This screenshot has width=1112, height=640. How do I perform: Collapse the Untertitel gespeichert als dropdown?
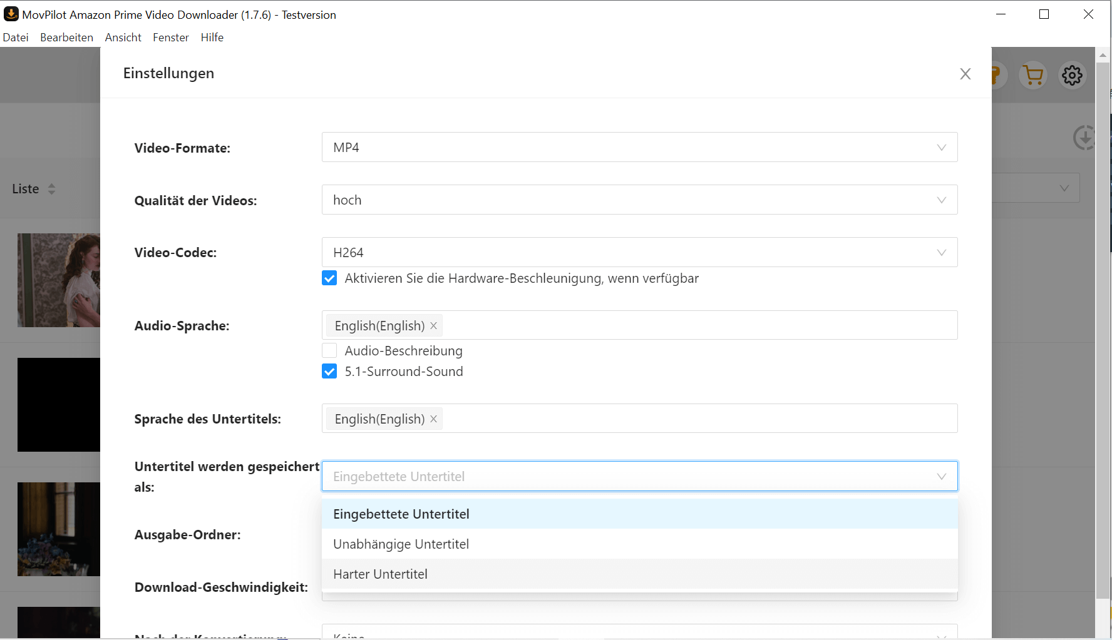[639, 476]
